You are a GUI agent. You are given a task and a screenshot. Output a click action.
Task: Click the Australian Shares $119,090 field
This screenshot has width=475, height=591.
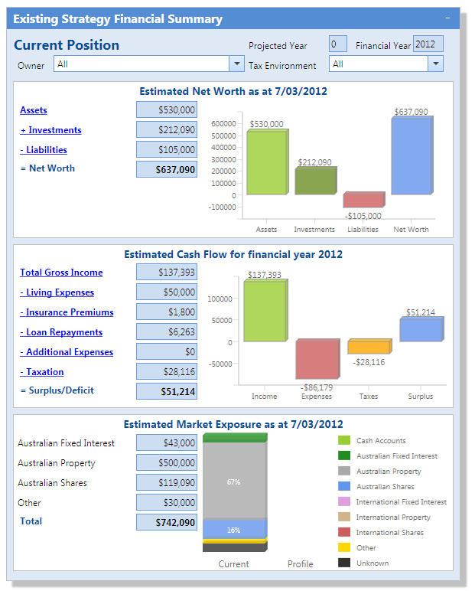click(167, 482)
